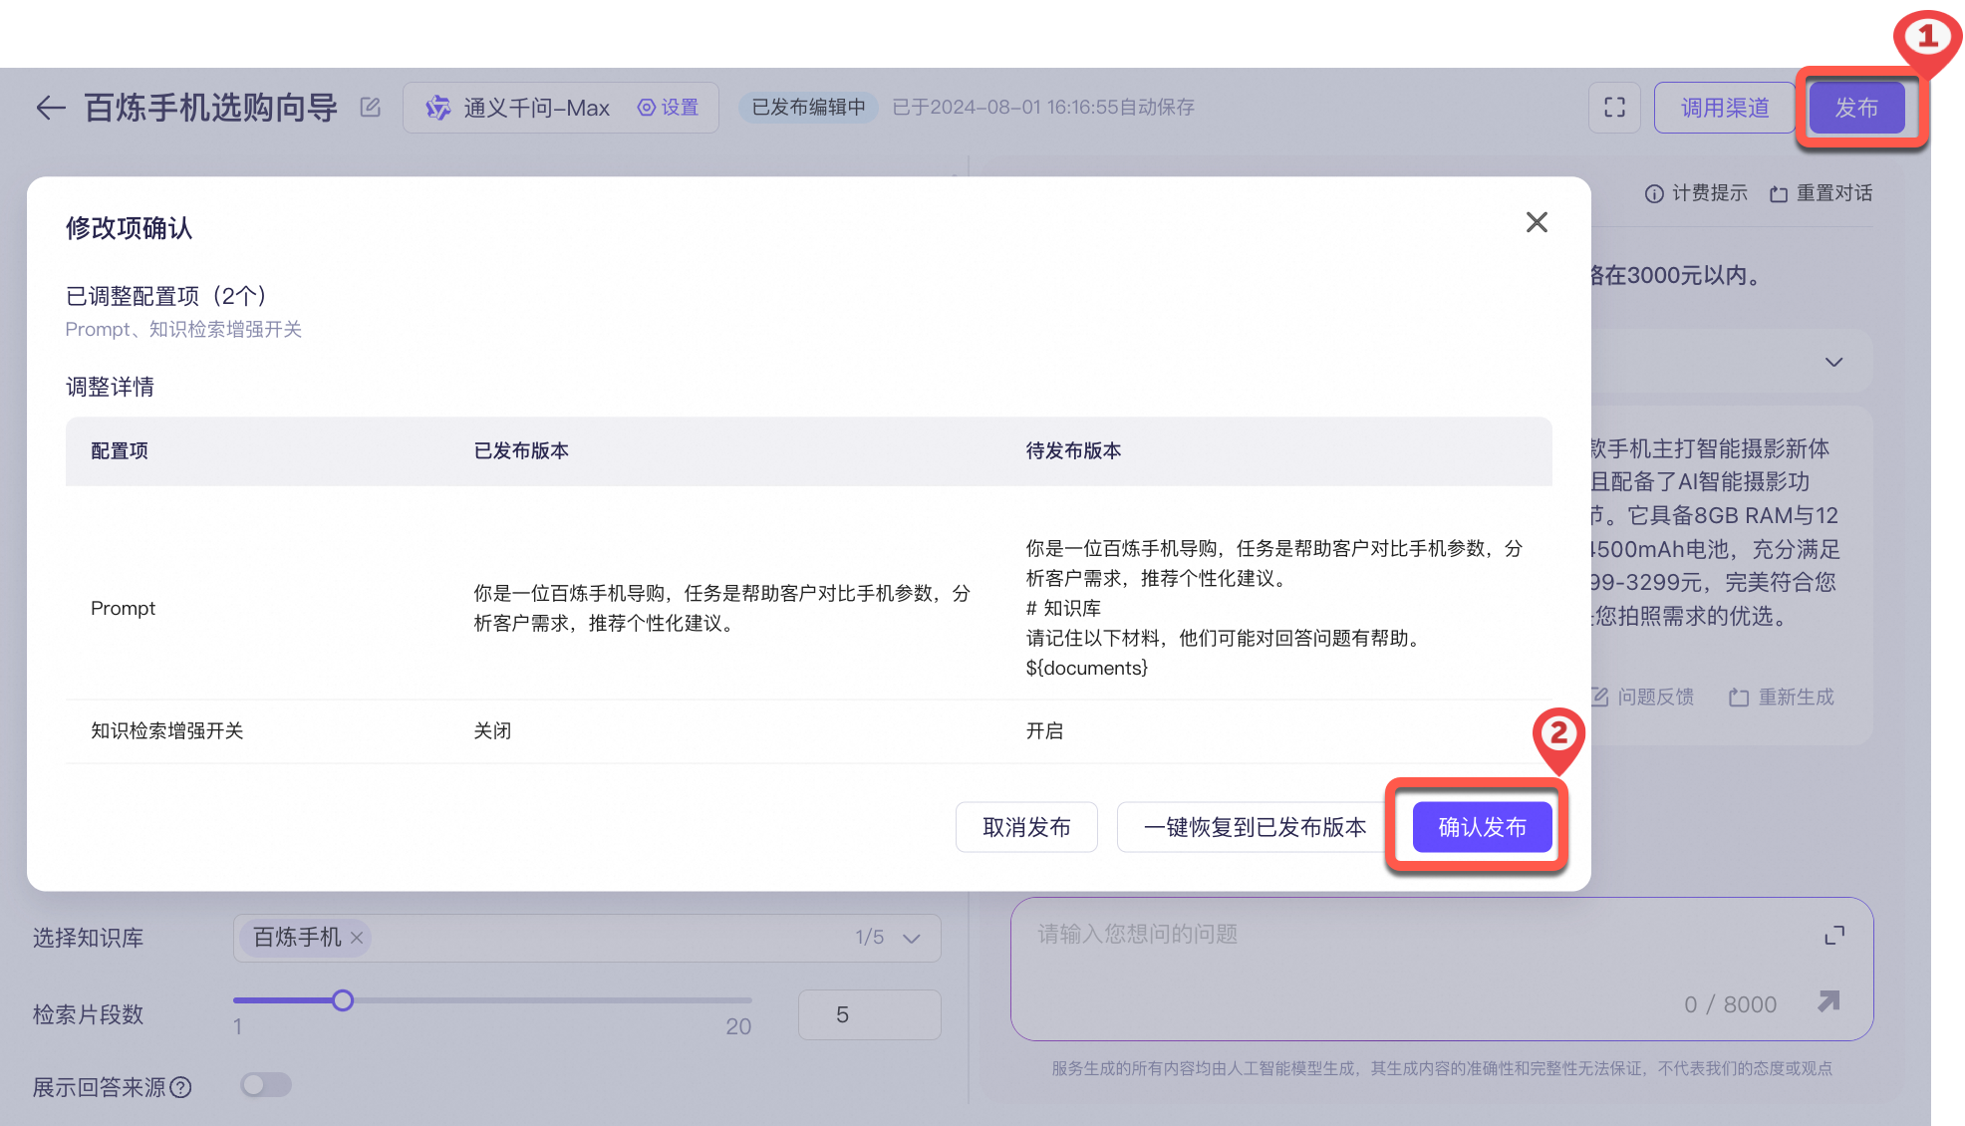Click 一键恢复到已发布版本 button
The image size is (1965, 1126).
(x=1255, y=827)
